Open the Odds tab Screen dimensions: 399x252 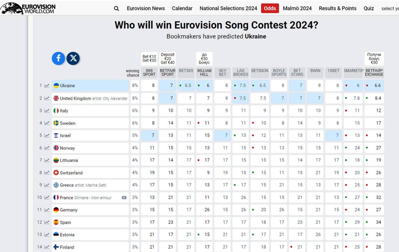pos(270,9)
